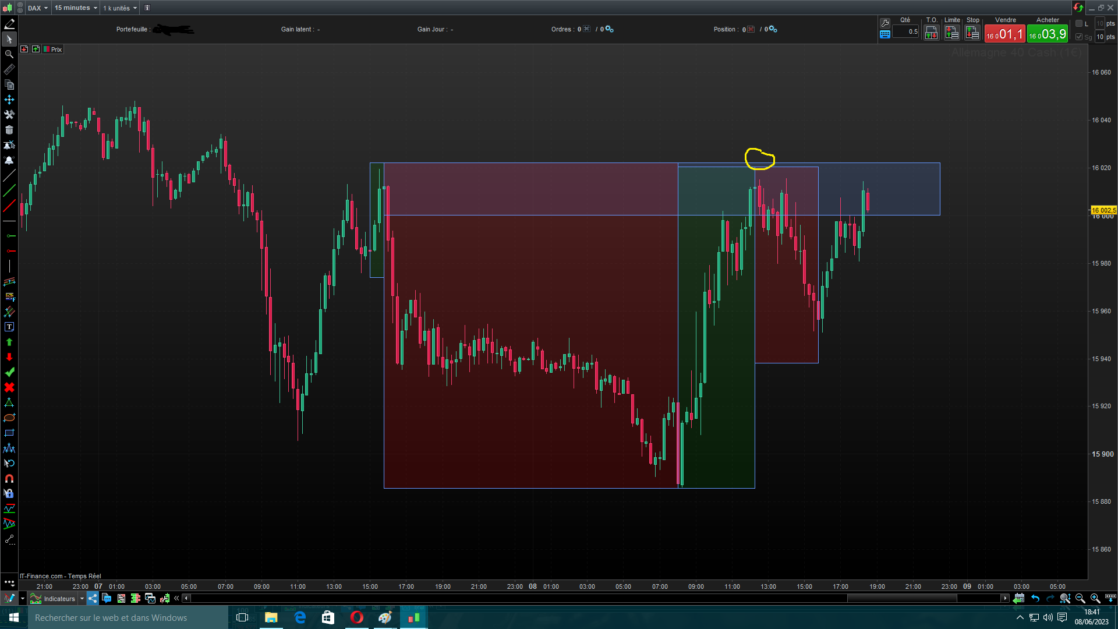
Task: Click the Prix panel label
Action: 56,50
